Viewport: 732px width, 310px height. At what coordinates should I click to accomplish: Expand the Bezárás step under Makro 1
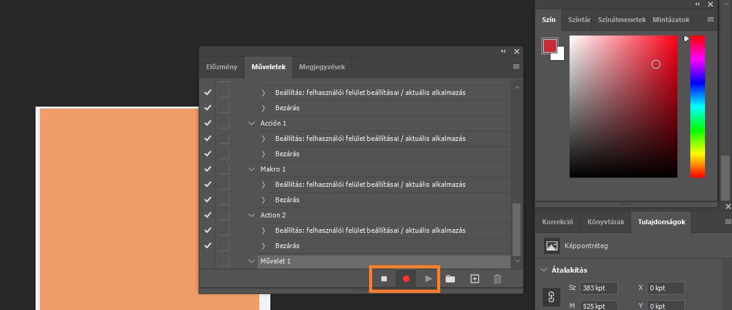click(263, 200)
